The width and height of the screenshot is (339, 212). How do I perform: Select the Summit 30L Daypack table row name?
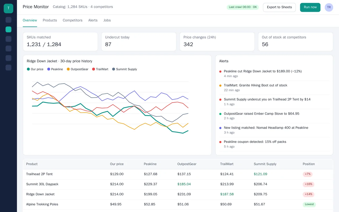(x=42, y=184)
